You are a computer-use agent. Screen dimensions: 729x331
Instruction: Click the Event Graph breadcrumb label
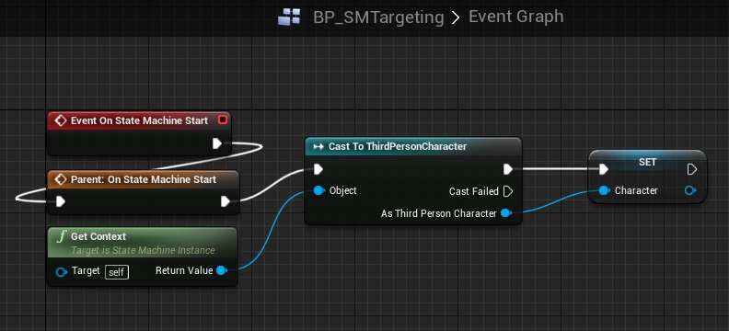[x=516, y=17]
